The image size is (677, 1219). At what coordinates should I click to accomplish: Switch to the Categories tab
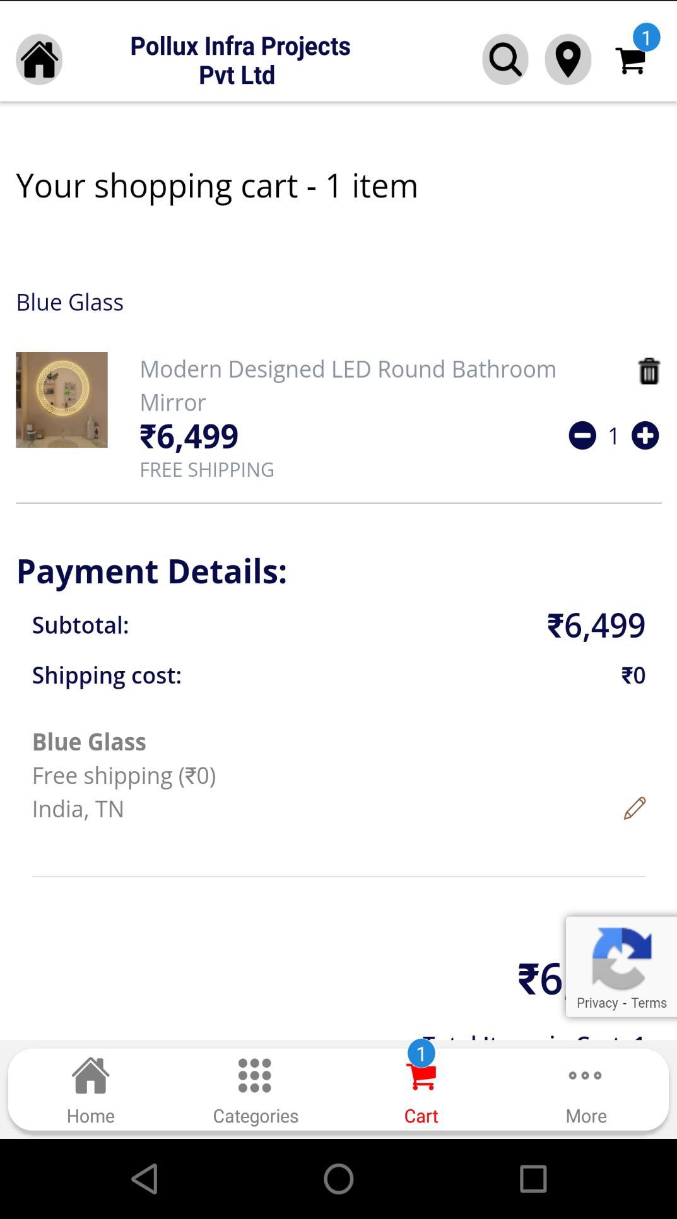tap(256, 1090)
